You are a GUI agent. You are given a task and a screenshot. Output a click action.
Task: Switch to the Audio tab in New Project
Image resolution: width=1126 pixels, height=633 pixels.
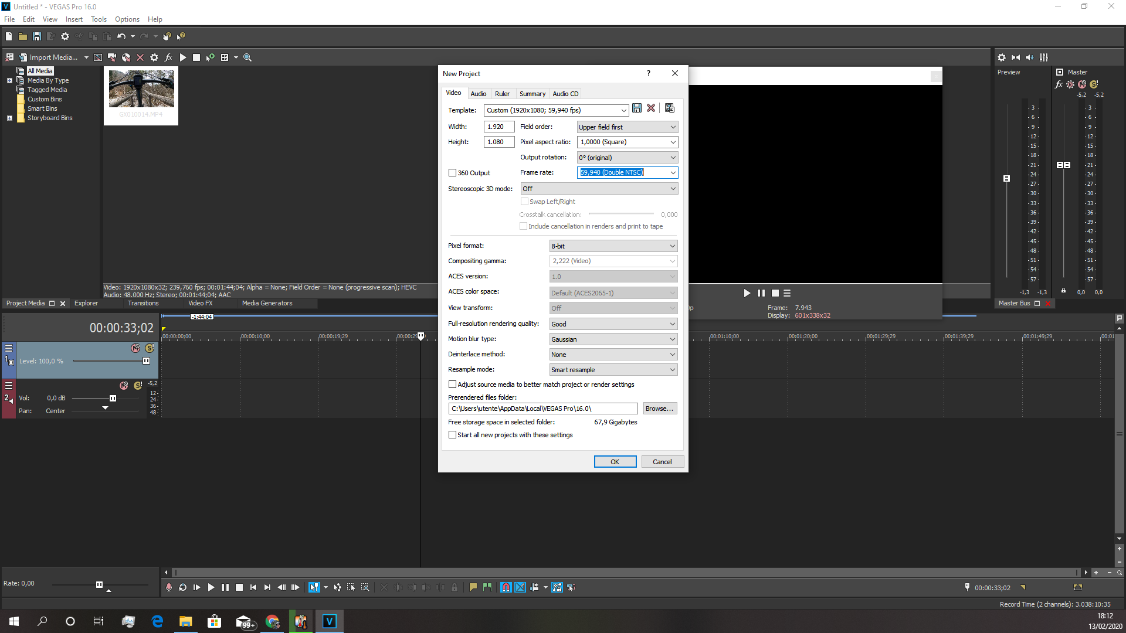478,94
